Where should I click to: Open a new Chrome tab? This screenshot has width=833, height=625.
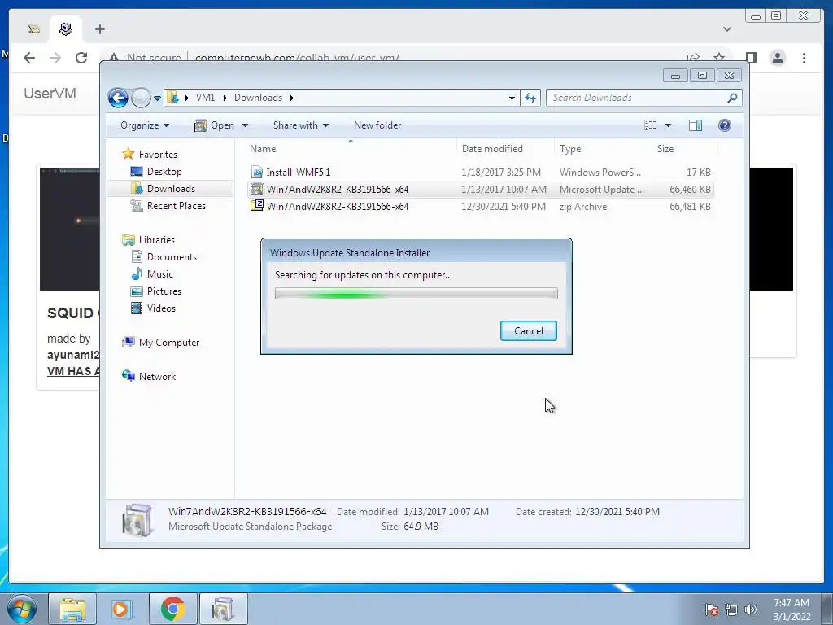(100, 29)
